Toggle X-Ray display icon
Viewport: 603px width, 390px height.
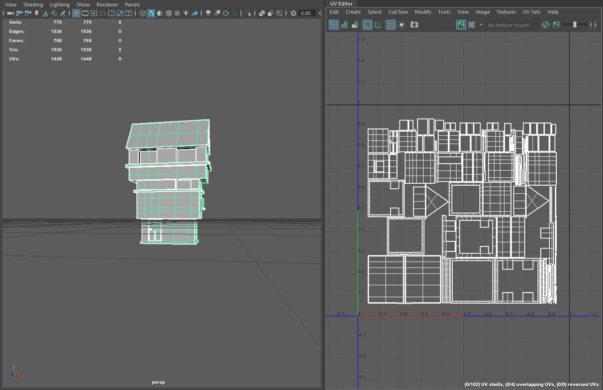click(x=262, y=13)
